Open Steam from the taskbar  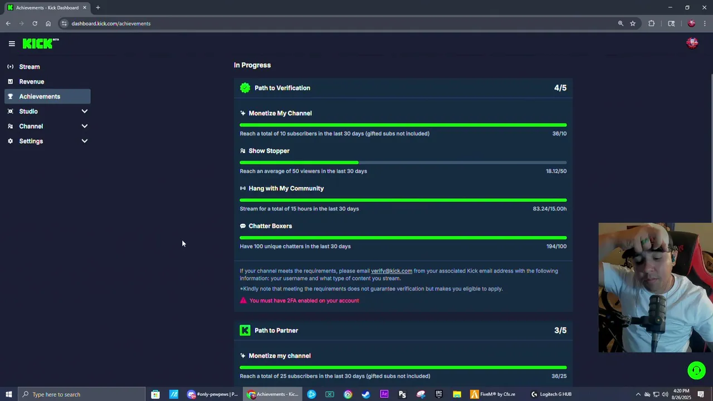[x=366, y=394]
